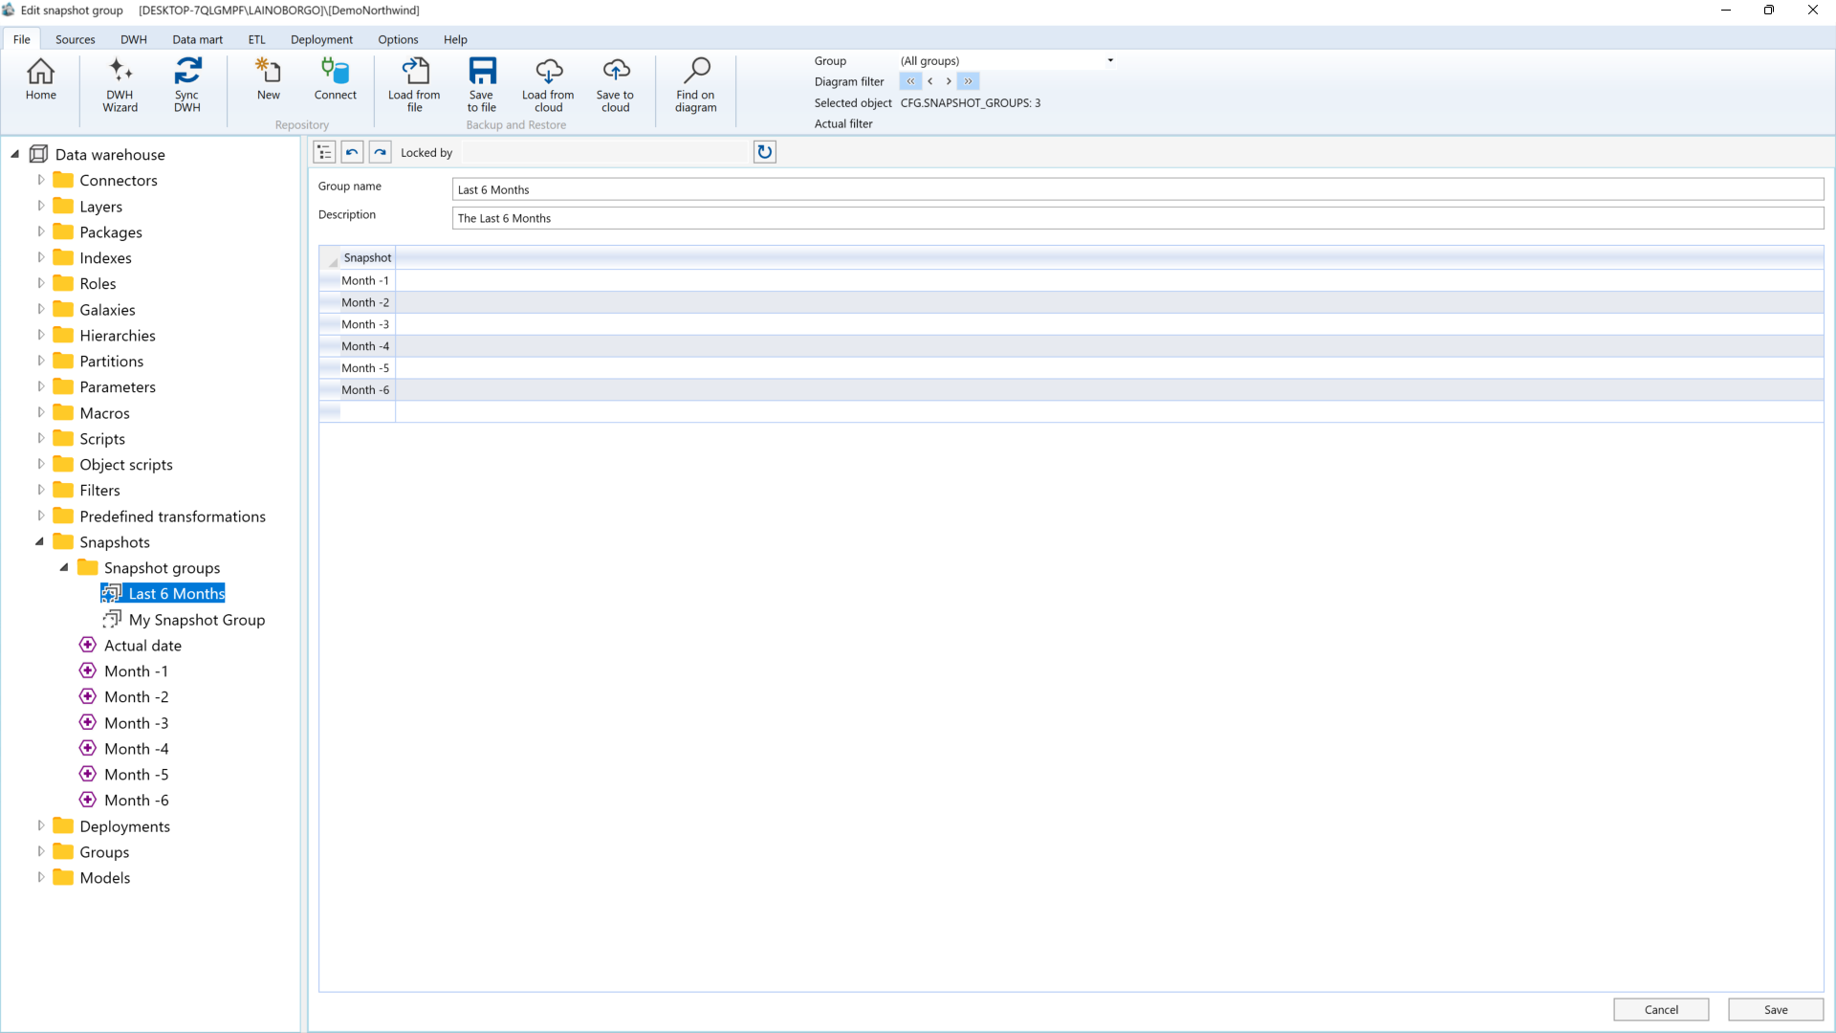
Task: Select the Month -2 row in grid
Action: click(x=1071, y=302)
